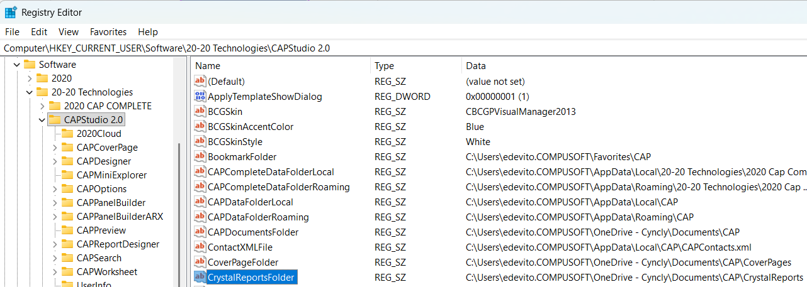Click the BCGSkin string value icon
807x287 pixels.
click(200, 111)
